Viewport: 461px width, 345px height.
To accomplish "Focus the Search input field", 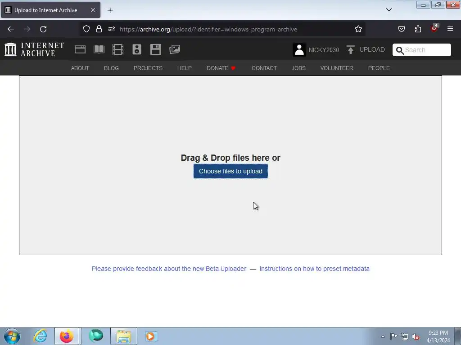I will 421,50.
